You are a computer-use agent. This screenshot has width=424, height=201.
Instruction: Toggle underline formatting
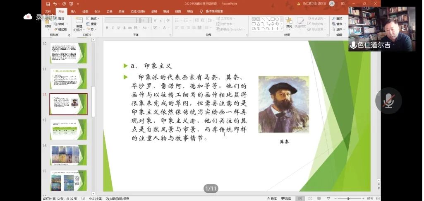tap(118, 28)
